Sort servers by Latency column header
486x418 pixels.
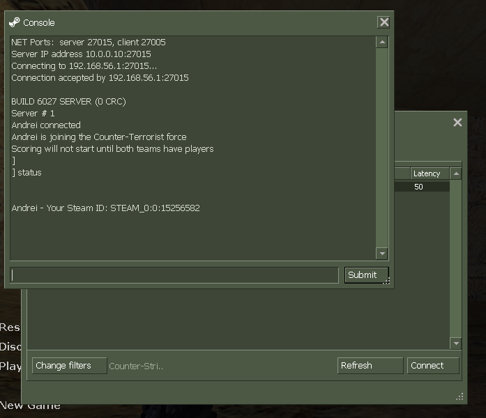pyautogui.click(x=430, y=173)
